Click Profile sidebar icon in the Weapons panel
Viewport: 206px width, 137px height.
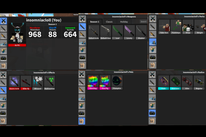[x=82, y=19]
